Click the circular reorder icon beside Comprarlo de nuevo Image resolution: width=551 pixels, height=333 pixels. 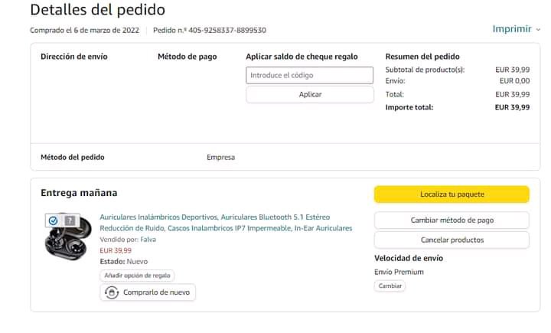112,292
